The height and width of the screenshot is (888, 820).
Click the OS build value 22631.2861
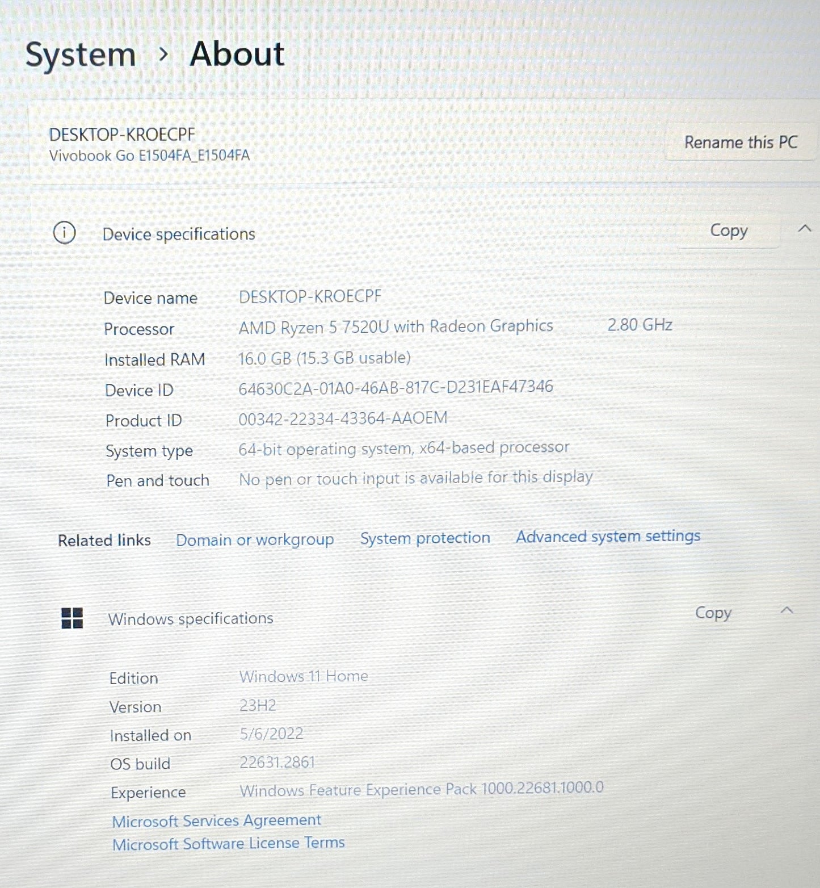pos(277,762)
